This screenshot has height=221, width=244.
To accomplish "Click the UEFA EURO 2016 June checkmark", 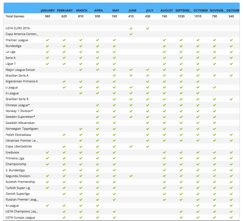I will [x=131, y=28].
